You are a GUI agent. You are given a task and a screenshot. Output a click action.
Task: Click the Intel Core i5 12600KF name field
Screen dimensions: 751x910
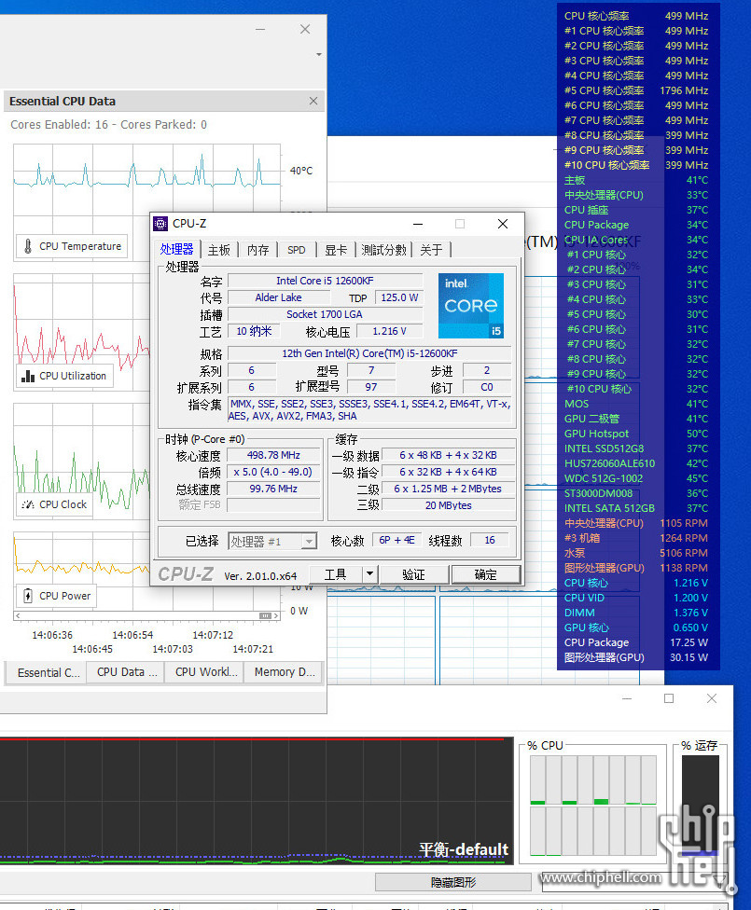[325, 281]
